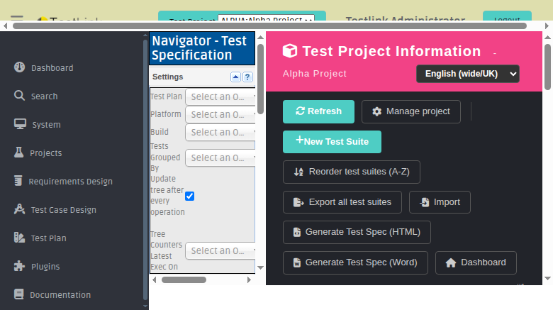Click the gear icon on Manage project

click(x=376, y=111)
